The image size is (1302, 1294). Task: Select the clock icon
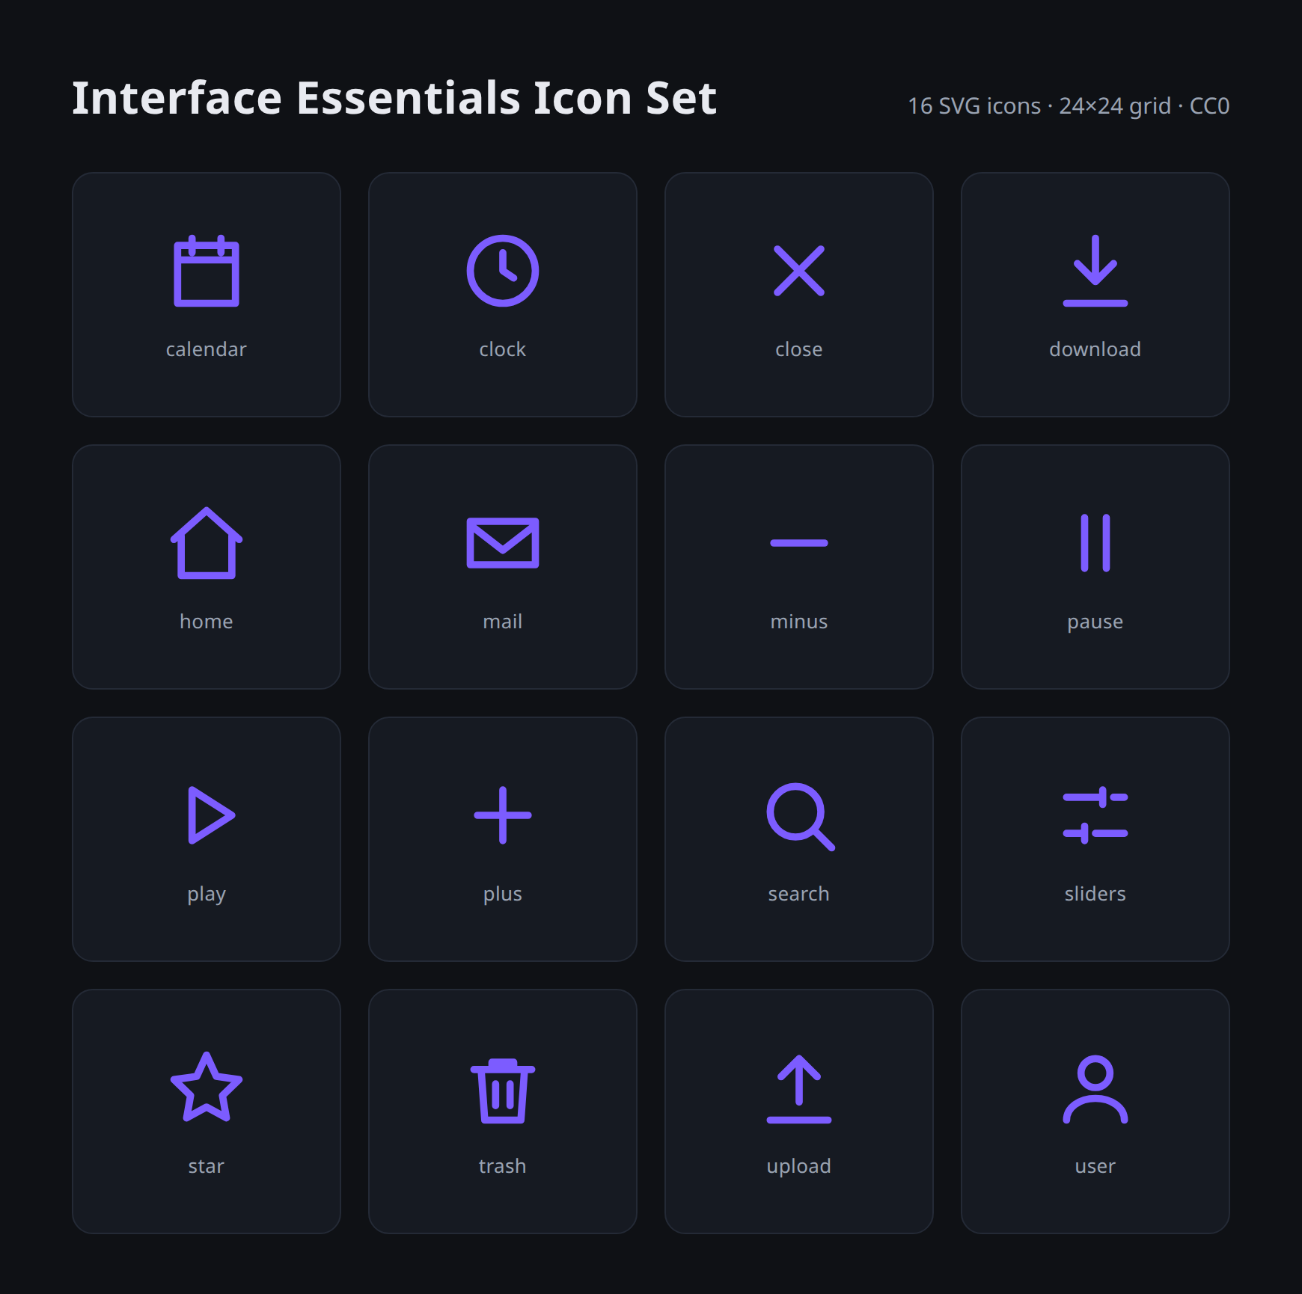503,271
